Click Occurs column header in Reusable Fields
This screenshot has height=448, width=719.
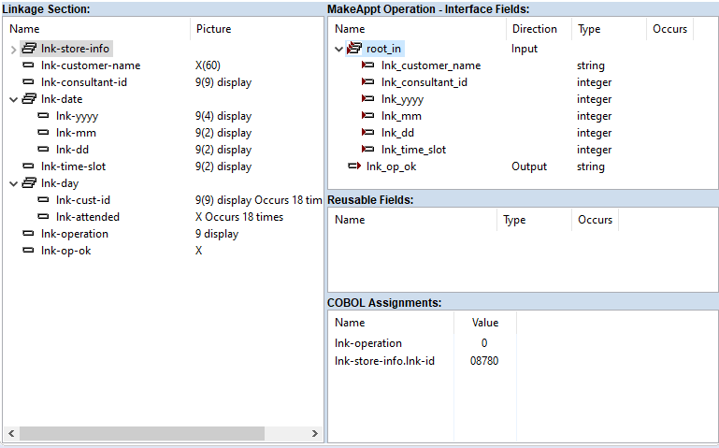pyautogui.click(x=595, y=220)
